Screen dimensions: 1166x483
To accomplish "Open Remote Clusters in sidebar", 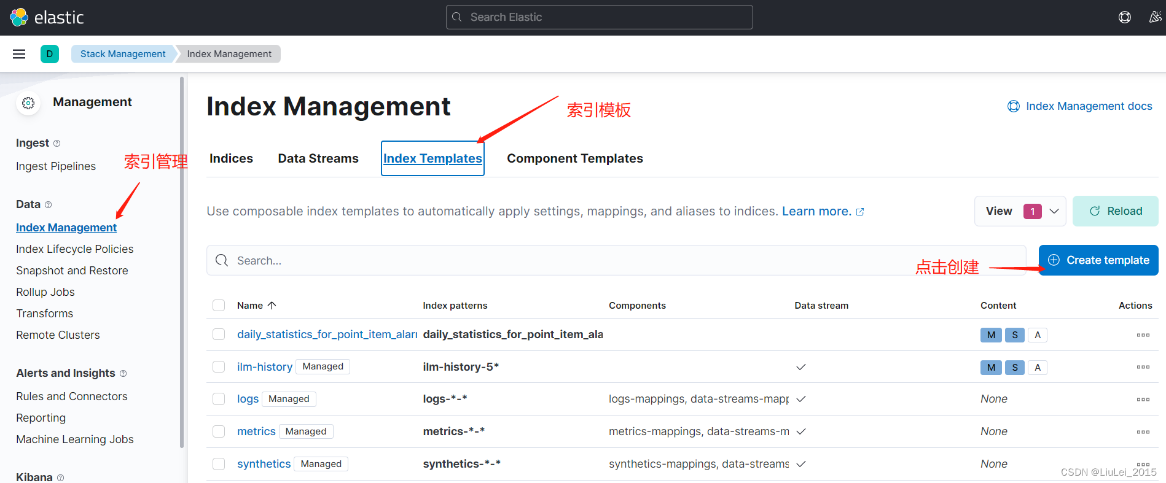I will 58,335.
